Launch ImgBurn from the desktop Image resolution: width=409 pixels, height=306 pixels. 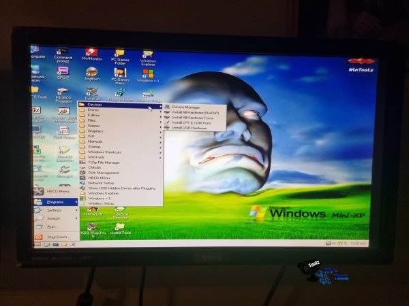click(x=91, y=73)
